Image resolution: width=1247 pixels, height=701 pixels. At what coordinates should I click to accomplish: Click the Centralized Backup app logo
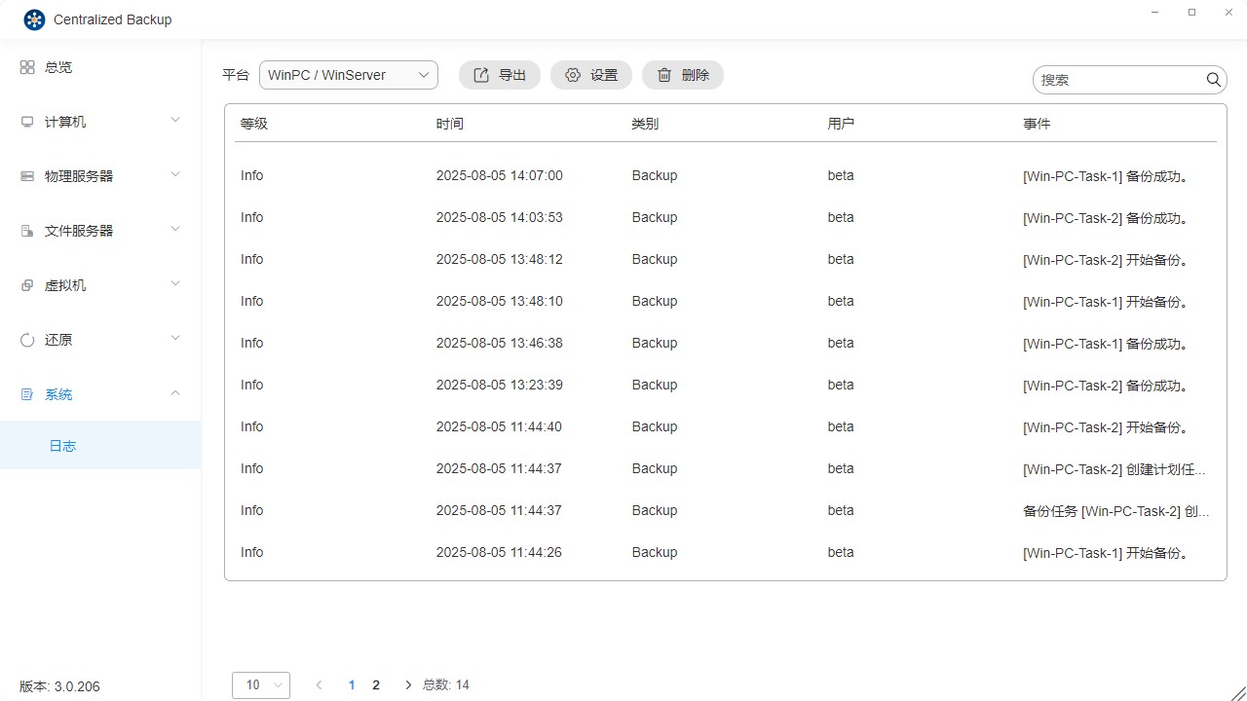click(x=34, y=18)
